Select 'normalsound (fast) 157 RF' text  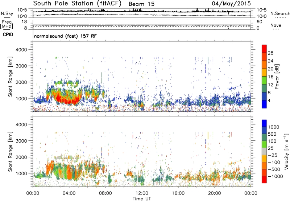(65, 36)
